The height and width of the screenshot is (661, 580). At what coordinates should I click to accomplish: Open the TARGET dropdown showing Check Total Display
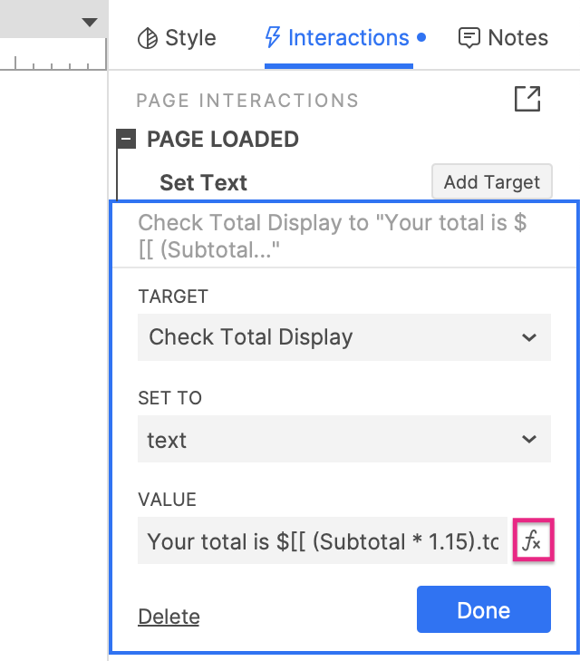click(343, 337)
